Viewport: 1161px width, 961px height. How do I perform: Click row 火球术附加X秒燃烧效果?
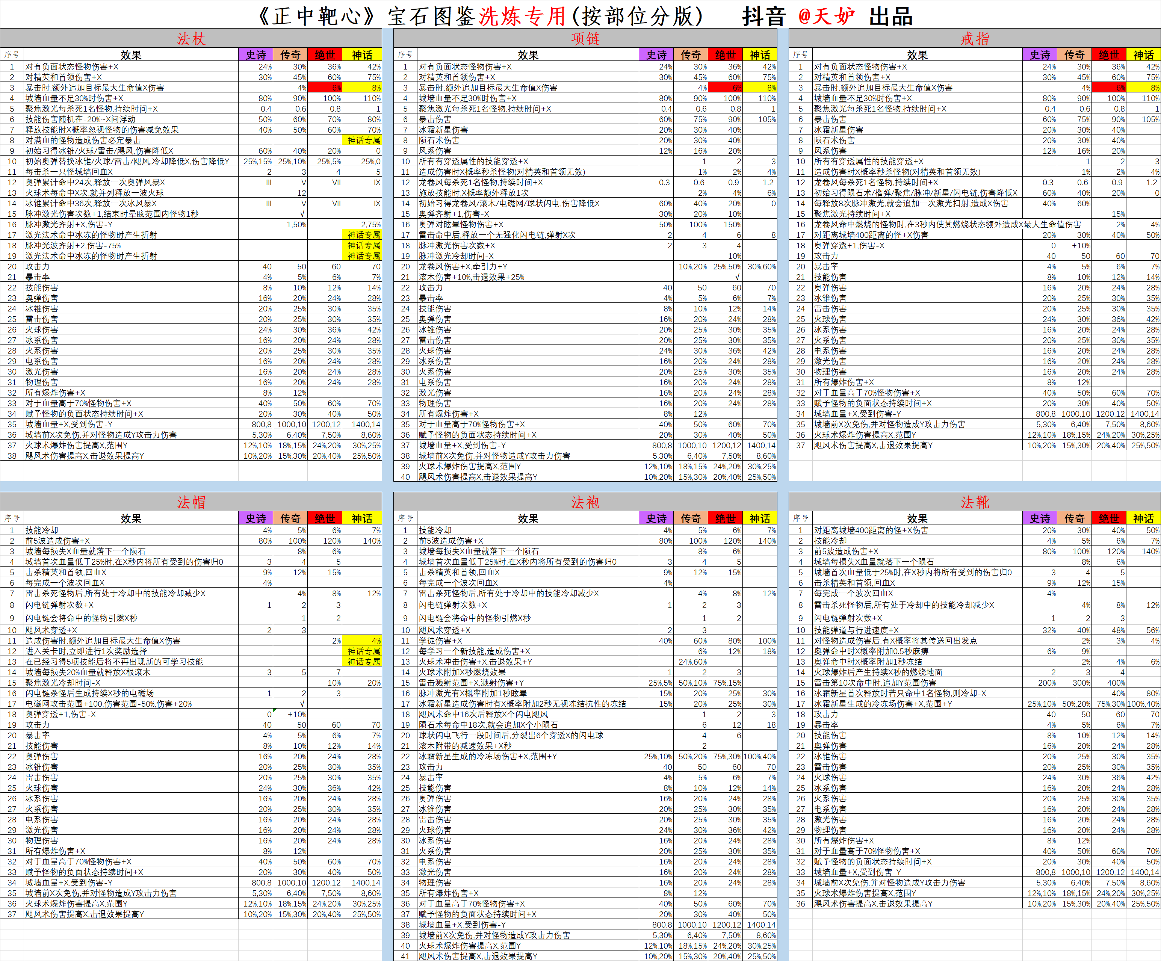click(585, 672)
